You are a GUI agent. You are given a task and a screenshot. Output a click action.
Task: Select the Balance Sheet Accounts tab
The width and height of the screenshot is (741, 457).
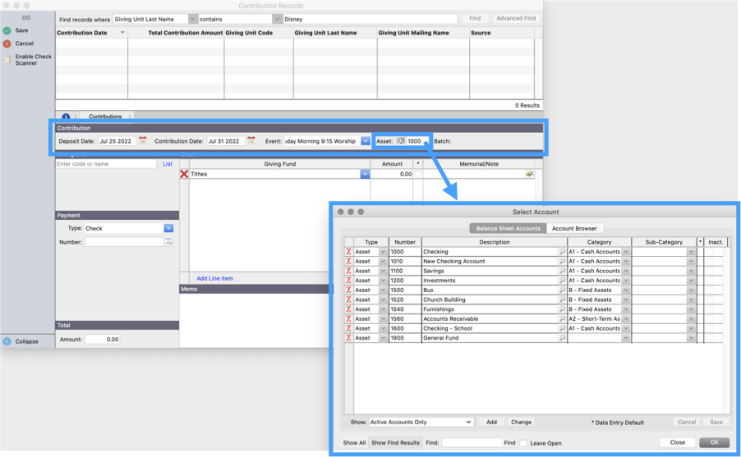pos(508,228)
